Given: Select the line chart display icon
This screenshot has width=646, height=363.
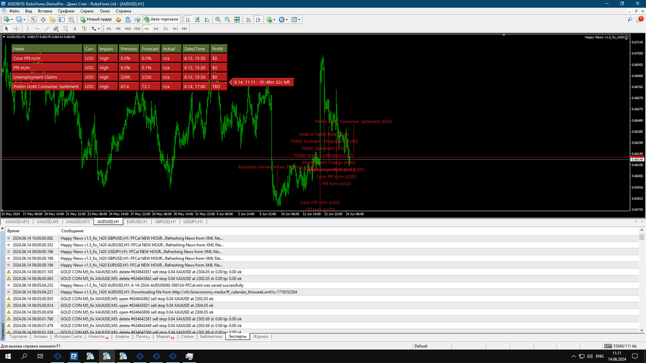Looking at the screenshot, I should click(207, 20).
